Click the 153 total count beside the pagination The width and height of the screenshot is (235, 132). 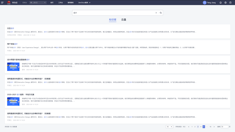180,126
